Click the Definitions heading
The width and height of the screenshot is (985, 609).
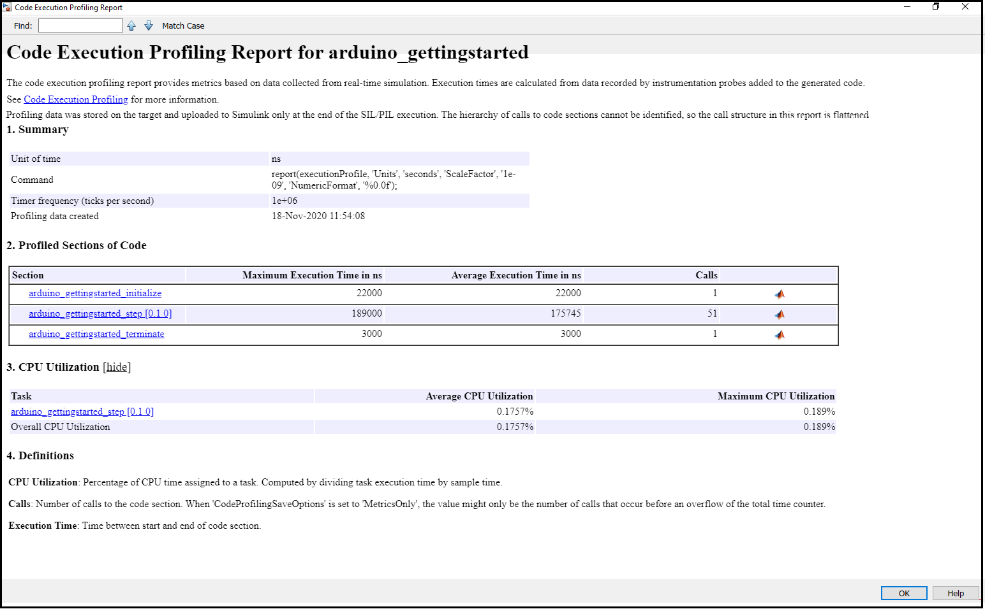pos(40,455)
